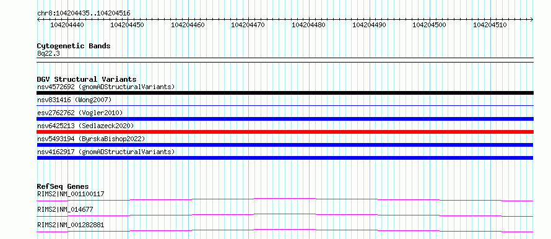551x239 pixels.
Task: Select the blue esv2762762 variant bar
Action: tap(285, 119)
